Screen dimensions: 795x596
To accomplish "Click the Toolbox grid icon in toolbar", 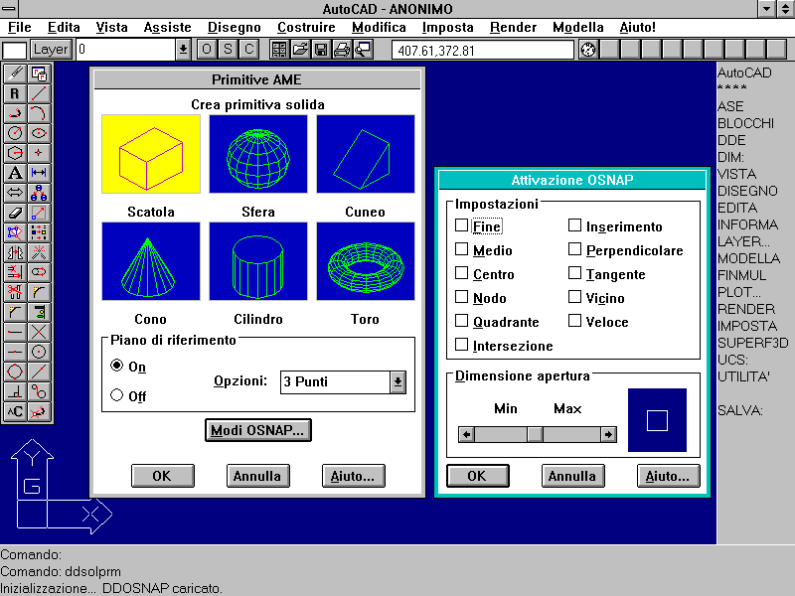I will (x=279, y=49).
